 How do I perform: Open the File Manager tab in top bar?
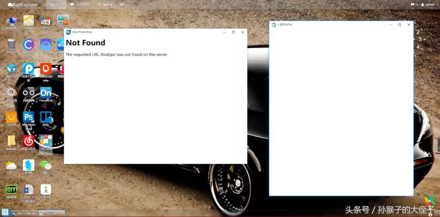coord(79,4)
